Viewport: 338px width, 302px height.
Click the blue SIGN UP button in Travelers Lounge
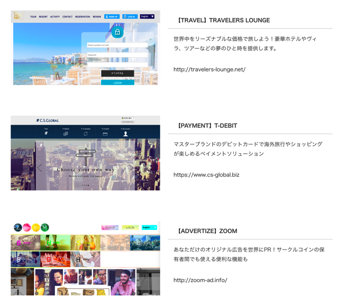click(112, 16)
